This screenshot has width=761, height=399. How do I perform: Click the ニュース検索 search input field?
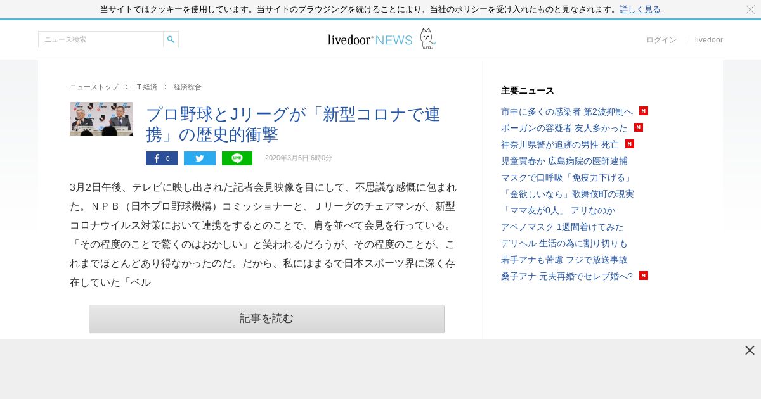(101, 39)
